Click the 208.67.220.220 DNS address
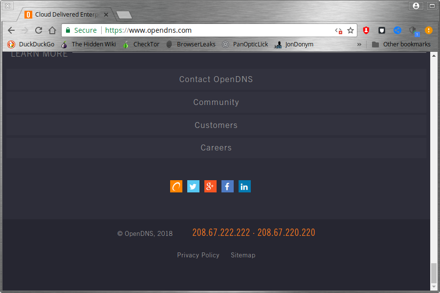This screenshot has height=293, width=440. (x=286, y=232)
